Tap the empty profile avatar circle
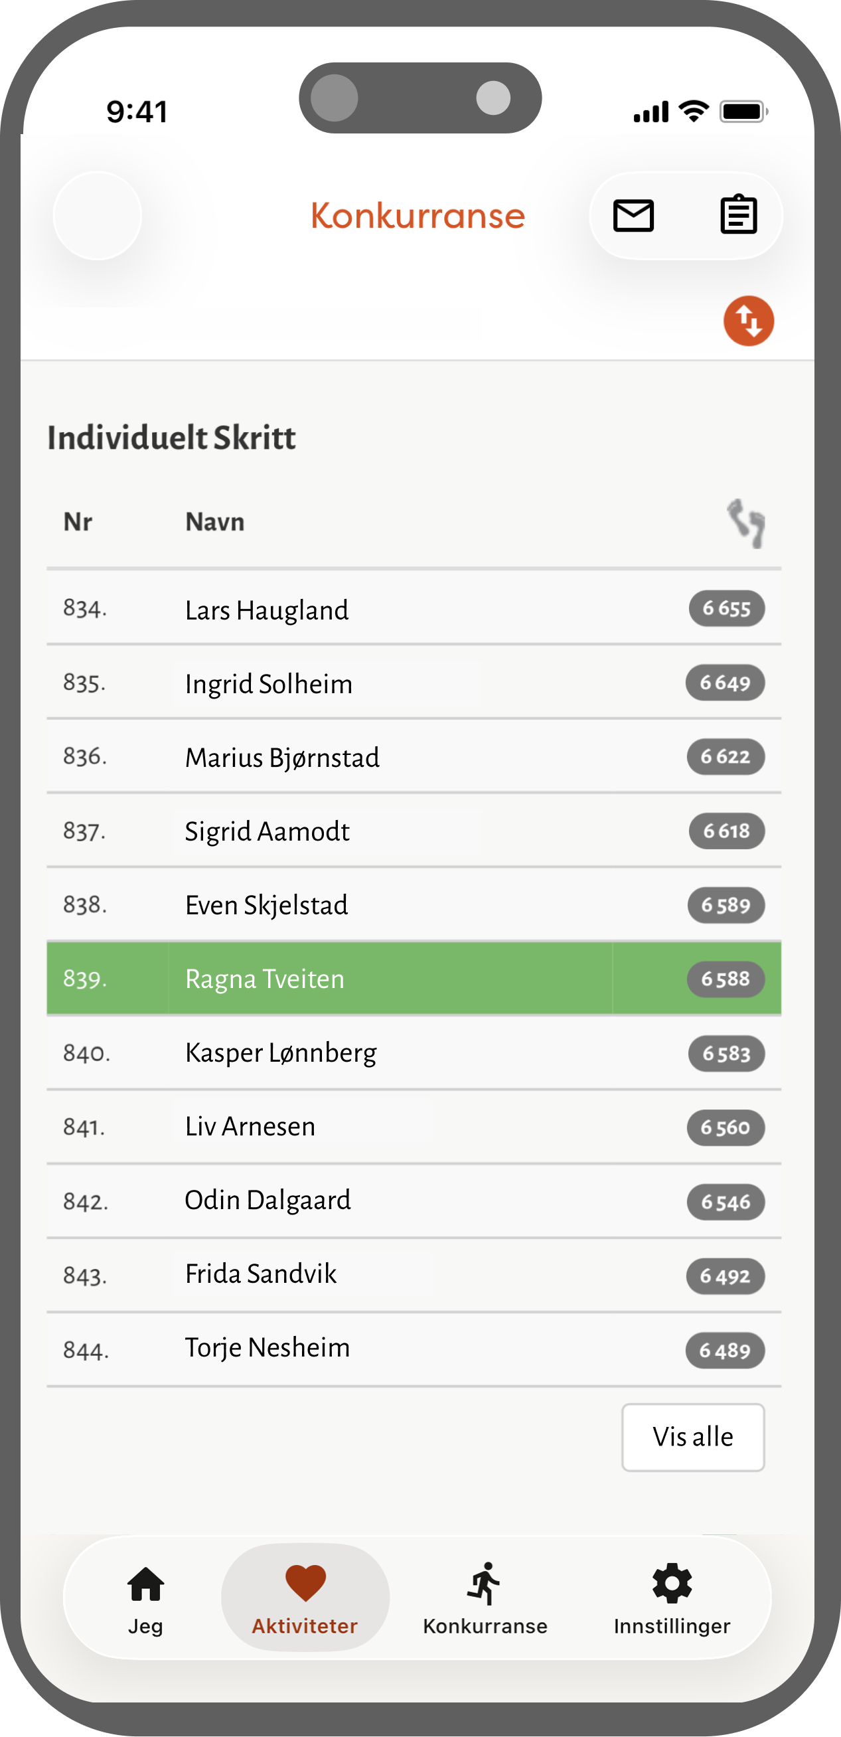Screen dimensions: 841x1737 pos(98,216)
